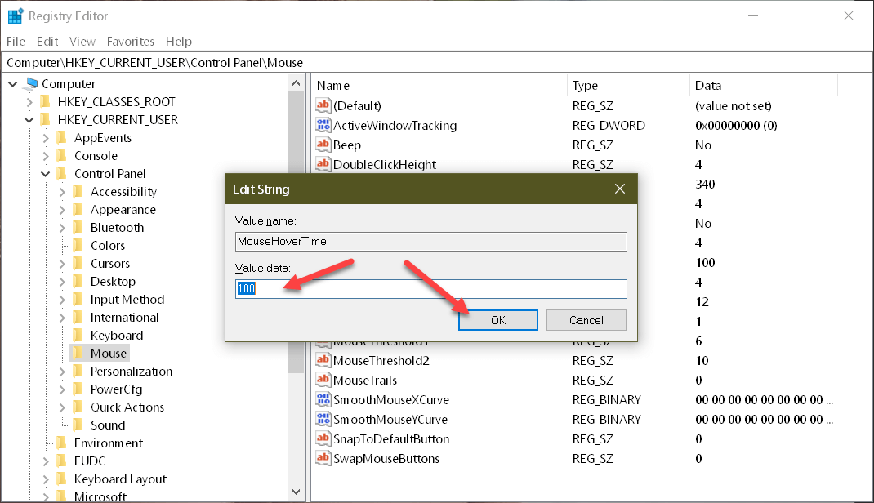Click the EUDC folder icon
This screenshot has width=874, height=503.
click(x=62, y=461)
